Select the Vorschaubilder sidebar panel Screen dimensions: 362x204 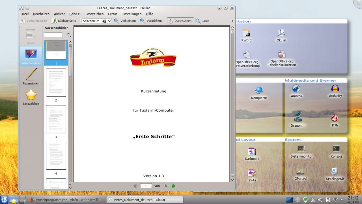(x=31, y=56)
